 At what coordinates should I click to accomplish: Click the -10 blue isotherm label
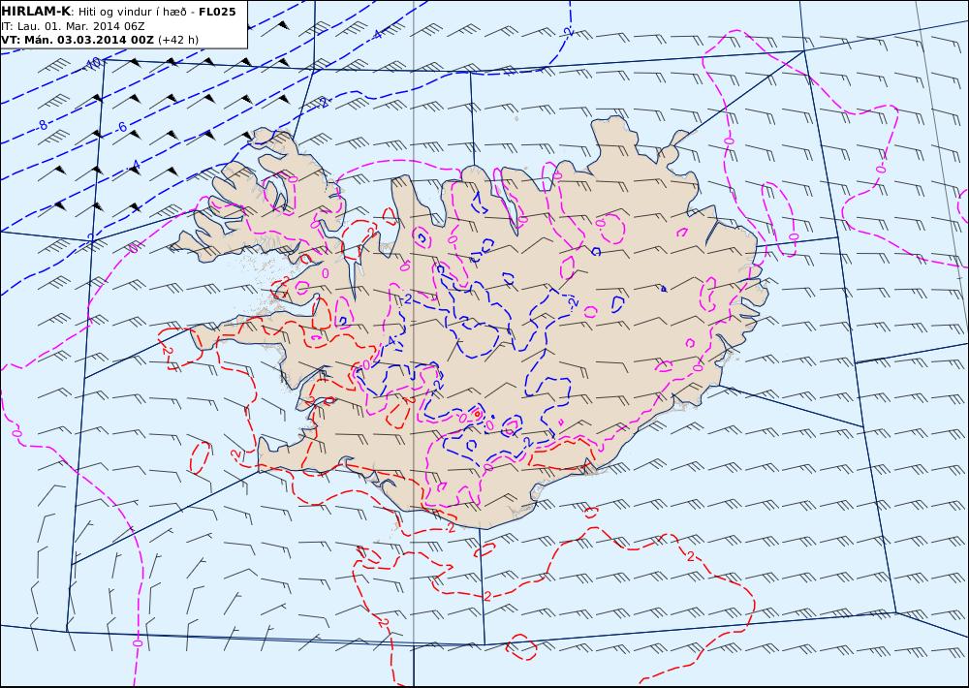point(93,63)
